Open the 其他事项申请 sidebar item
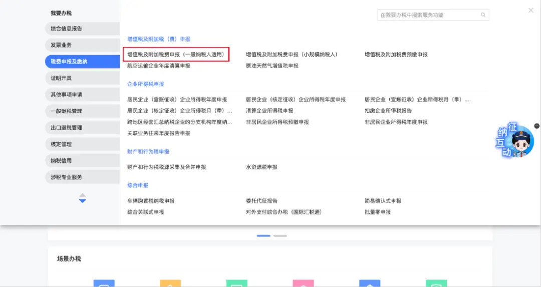 pyautogui.click(x=83, y=95)
